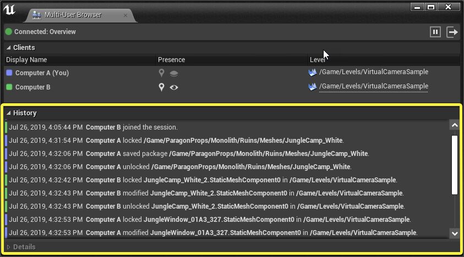The height and width of the screenshot is (257, 464).
Task: Sort by Level column header
Action: click(x=384, y=60)
